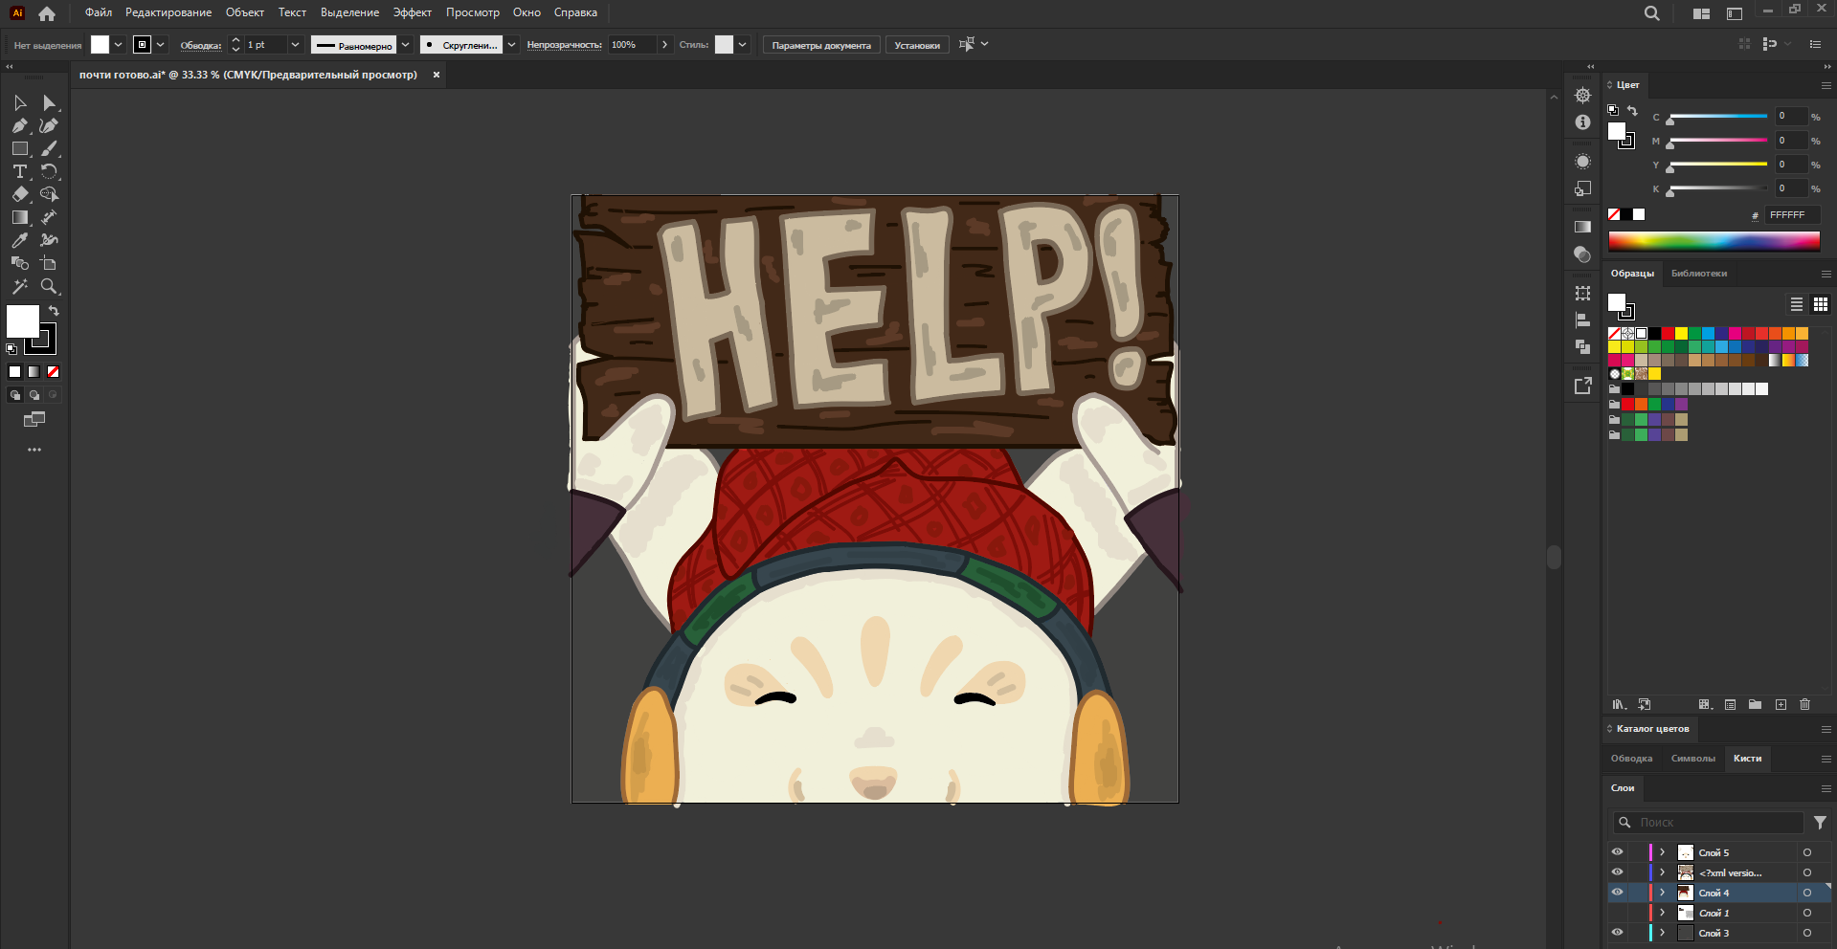Image resolution: width=1837 pixels, height=949 pixels.
Task: Open the Объект menu
Action: tap(245, 12)
